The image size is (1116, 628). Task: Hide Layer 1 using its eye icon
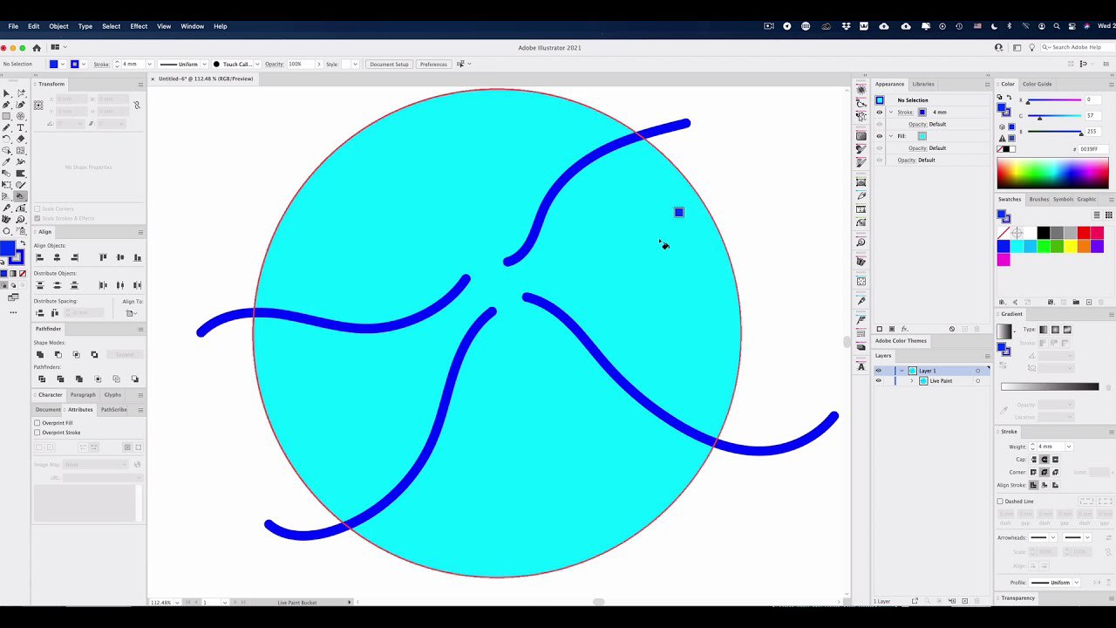(x=879, y=371)
